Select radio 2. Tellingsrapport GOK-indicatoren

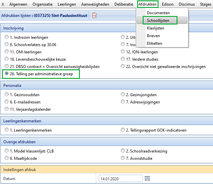[123, 130]
